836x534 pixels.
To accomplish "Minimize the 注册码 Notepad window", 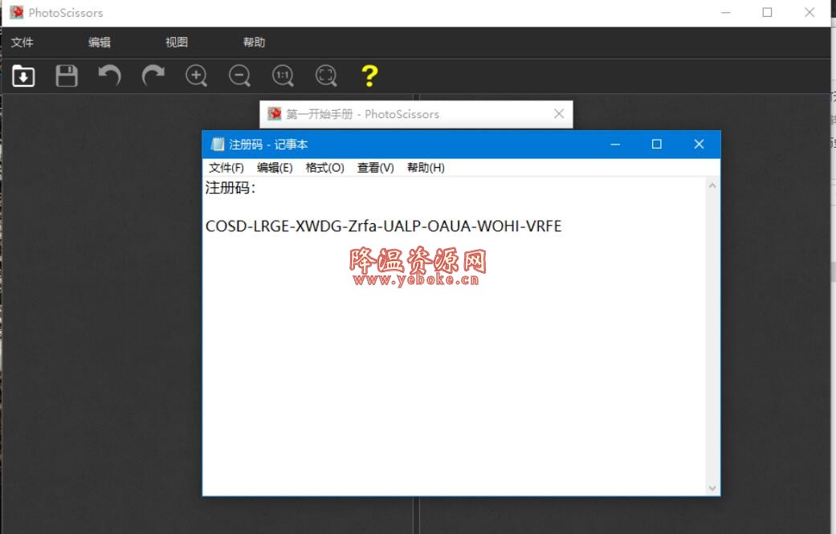I will (615, 144).
